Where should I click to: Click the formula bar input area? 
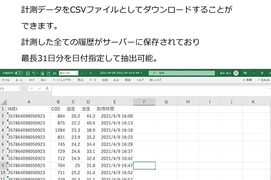pos(161,90)
